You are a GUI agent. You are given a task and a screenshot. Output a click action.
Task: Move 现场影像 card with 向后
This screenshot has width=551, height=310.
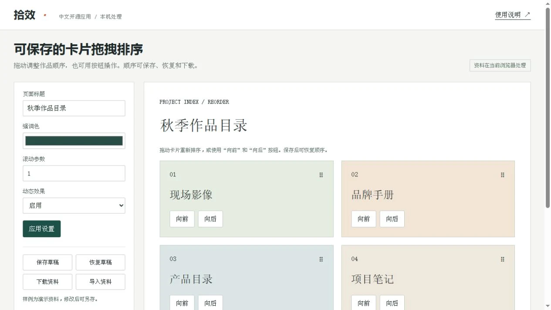coord(210,219)
